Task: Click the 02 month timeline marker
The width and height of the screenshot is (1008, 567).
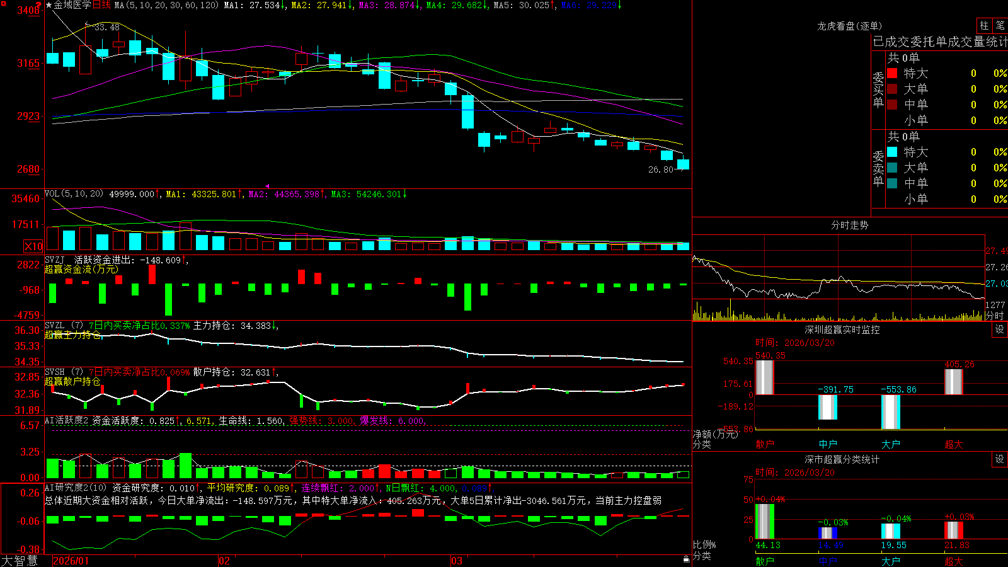Action: coord(224,561)
